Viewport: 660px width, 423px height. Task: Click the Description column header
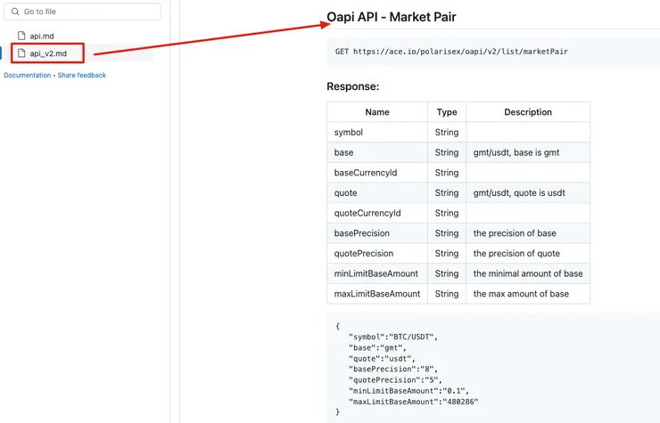point(528,112)
